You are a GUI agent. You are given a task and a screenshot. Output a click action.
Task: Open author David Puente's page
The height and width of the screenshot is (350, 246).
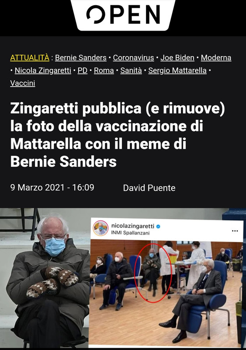(x=149, y=188)
